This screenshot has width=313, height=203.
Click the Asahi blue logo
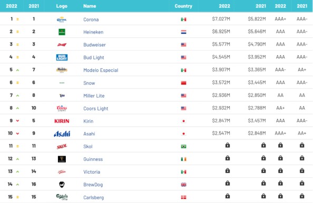62,134
